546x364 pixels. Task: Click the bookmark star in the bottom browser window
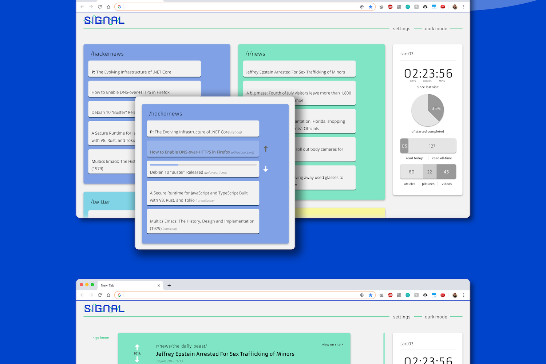pyautogui.click(x=371, y=295)
